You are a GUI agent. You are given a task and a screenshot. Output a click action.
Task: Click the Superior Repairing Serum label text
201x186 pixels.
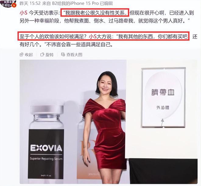point(46,159)
